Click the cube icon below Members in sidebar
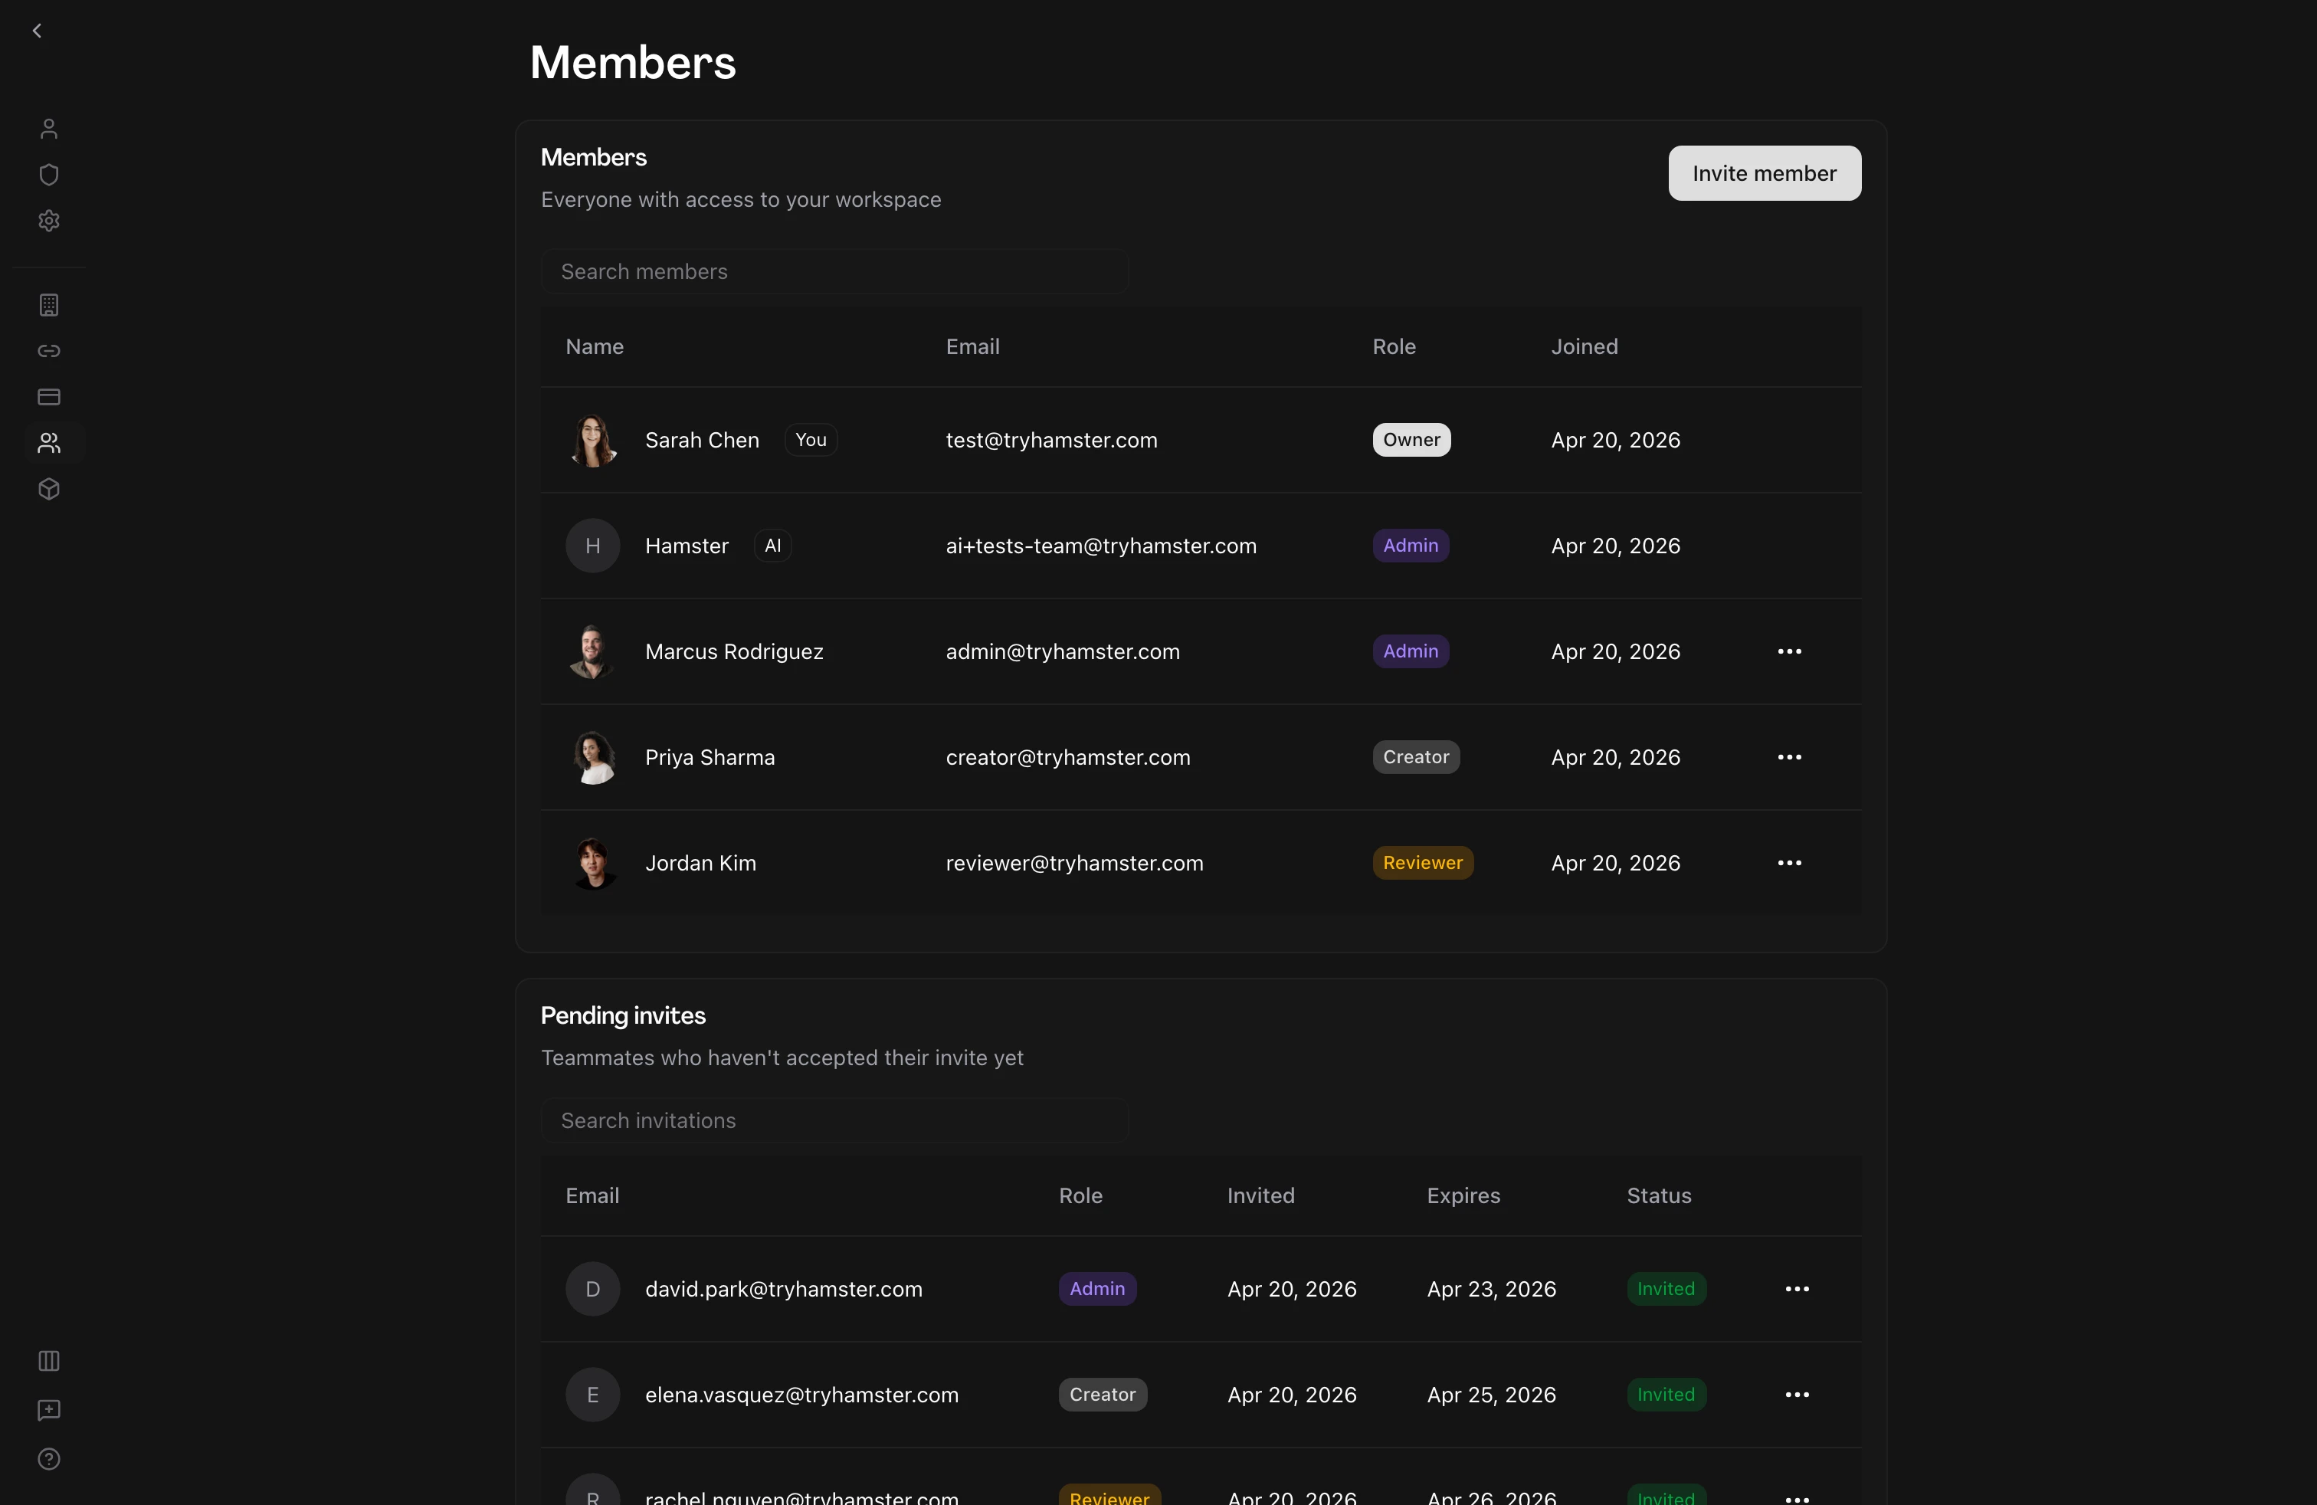Screen dimensions: 2317x1505 pos(49,489)
